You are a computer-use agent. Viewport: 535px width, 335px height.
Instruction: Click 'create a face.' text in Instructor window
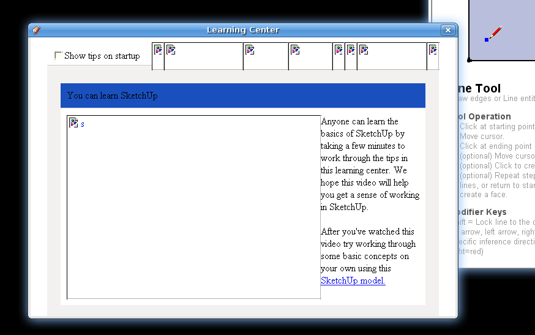484,195
